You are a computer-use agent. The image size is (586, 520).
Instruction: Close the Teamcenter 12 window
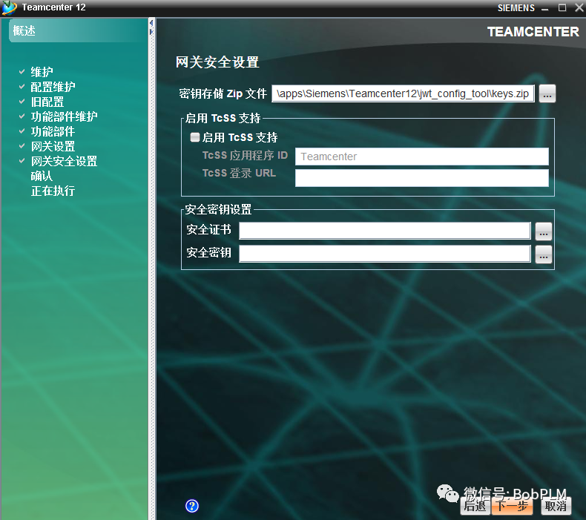(x=579, y=7)
